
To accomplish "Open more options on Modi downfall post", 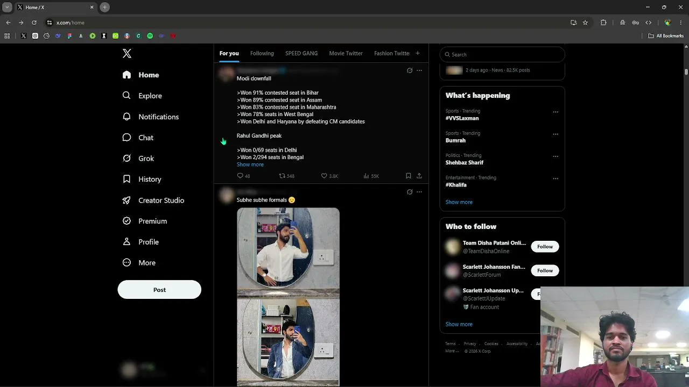I will [419, 70].
